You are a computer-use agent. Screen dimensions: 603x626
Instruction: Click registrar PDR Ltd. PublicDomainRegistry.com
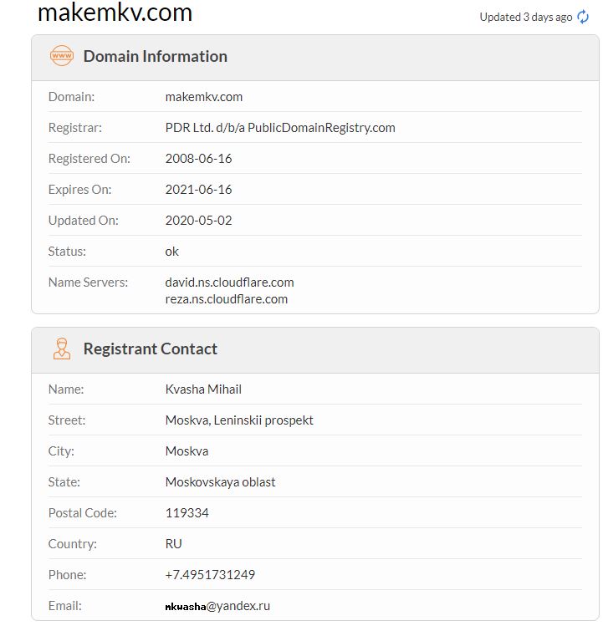[x=280, y=128]
